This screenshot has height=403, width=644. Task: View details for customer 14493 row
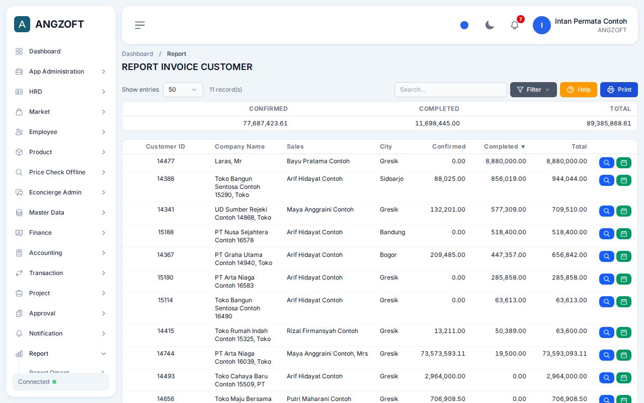tap(607, 378)
